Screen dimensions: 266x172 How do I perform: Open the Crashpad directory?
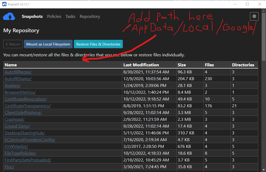tap(14, 119)
